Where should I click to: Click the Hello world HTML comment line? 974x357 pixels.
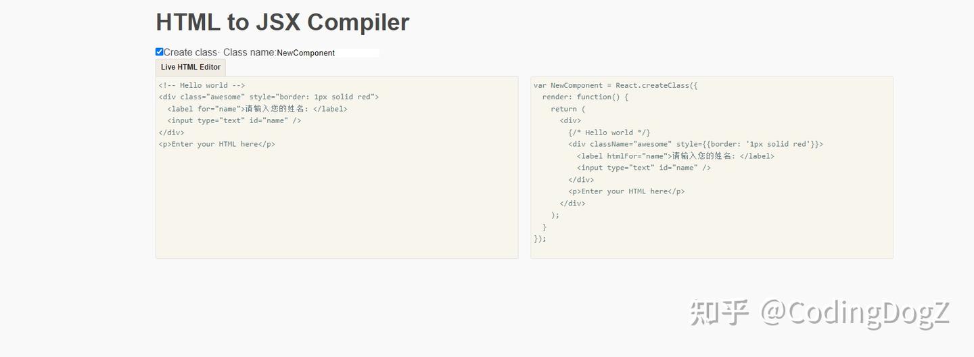coord(202,85)
